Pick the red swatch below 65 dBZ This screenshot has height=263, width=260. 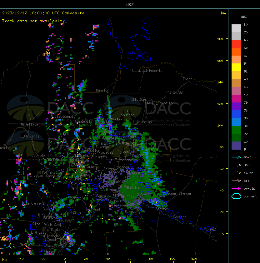(236, 44)
